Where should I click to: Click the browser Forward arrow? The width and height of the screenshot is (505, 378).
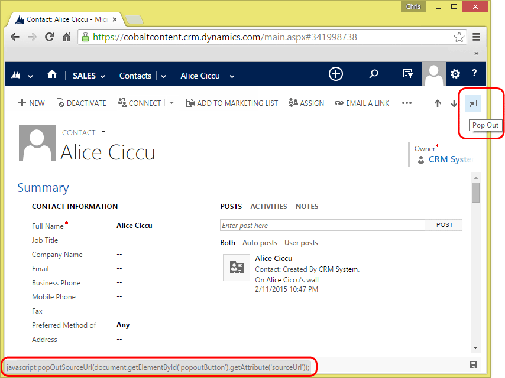[32, 37]
